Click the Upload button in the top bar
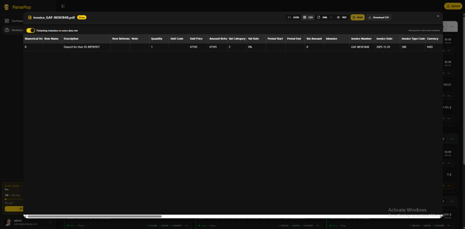Viewport: 465px width, 229px height. click(453, 6)
